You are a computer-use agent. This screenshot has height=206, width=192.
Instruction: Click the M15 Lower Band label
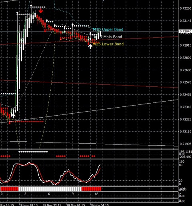tap(108, 44)
